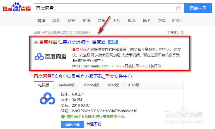Open 百度网盘PC客户端最新官方版下载 result link

coord(83,76)
